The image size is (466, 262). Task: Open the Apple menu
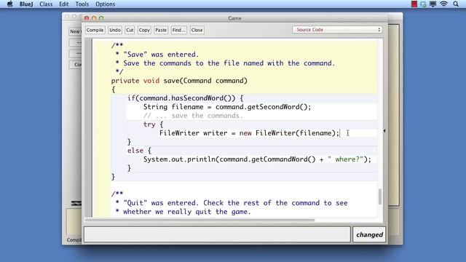pyautogui.click(x=9, y=4)
